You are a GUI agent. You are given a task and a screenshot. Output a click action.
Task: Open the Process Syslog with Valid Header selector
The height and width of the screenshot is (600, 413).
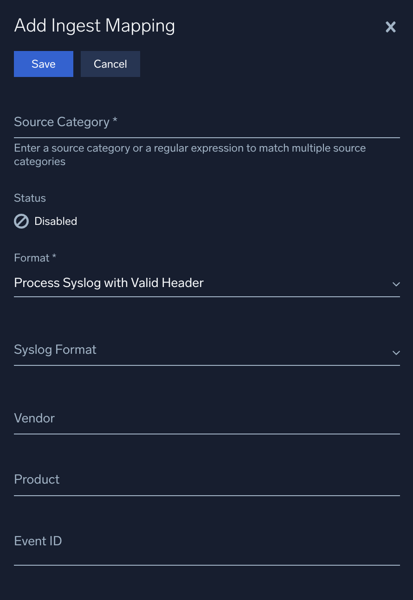pyautogui.click(x=207, y=283)
